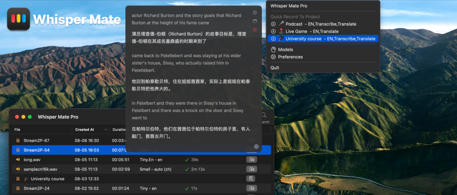Click the record button in University course row
Viewport: 457px width, 195px height.
point(251,179)
